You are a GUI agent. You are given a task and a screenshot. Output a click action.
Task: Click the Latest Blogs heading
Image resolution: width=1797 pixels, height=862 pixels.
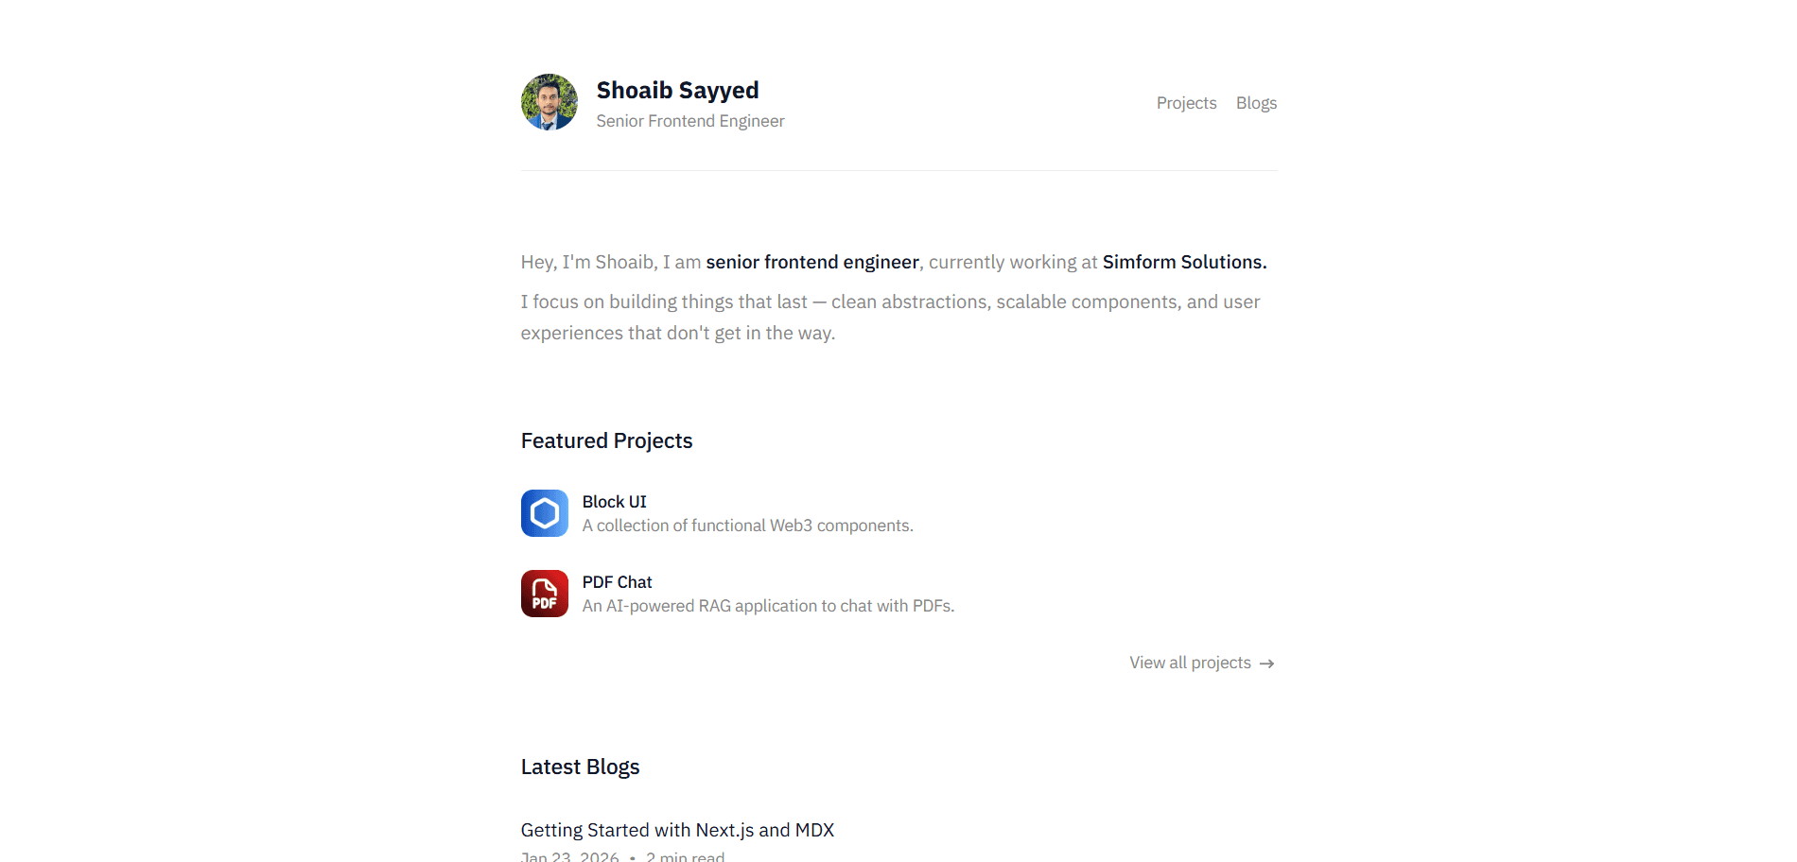pos(580,767)
